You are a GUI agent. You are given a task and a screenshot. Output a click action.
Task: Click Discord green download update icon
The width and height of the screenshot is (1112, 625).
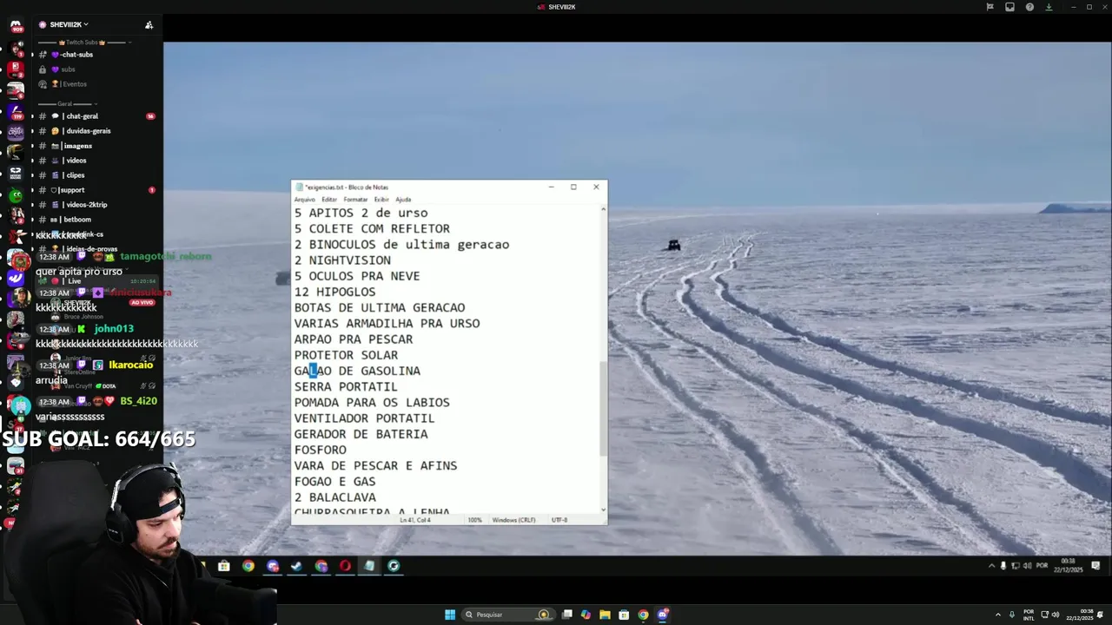click(1049, 7)
